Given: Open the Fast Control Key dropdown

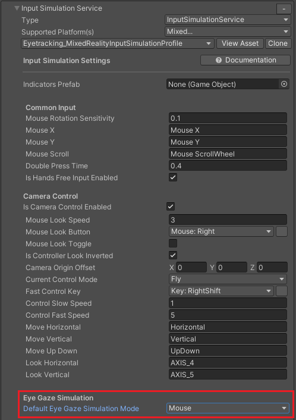Looking at the screenshot, I should (221, 291).
